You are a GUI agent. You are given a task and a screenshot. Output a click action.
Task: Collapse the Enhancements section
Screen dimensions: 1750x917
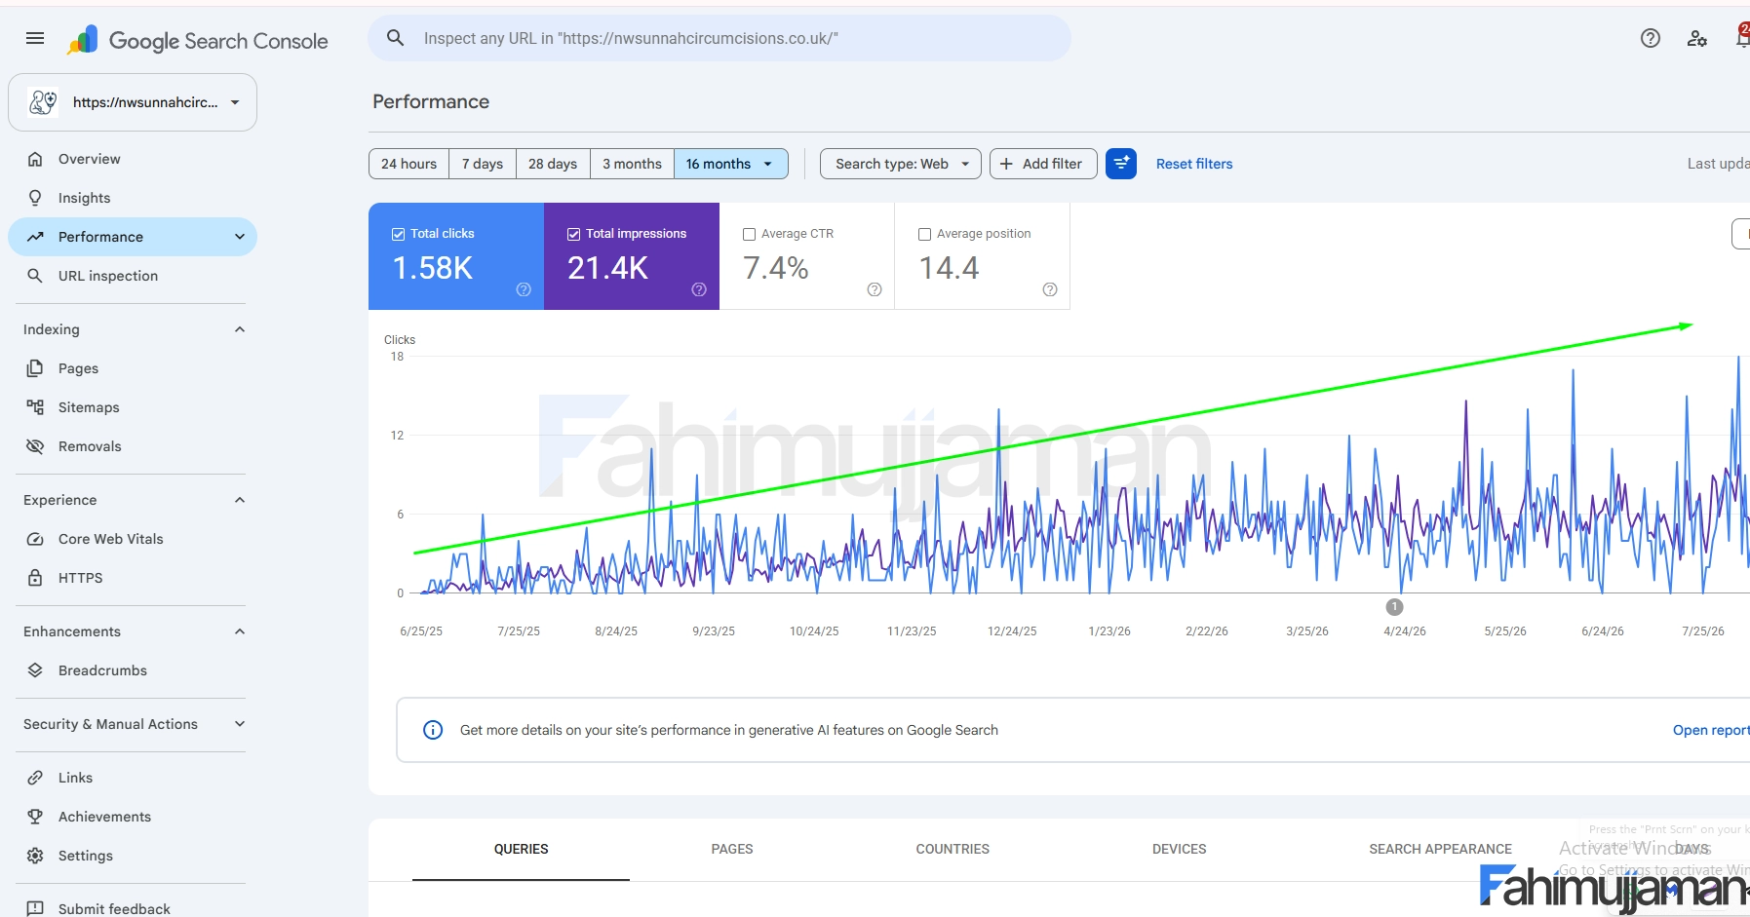point(240,631)
